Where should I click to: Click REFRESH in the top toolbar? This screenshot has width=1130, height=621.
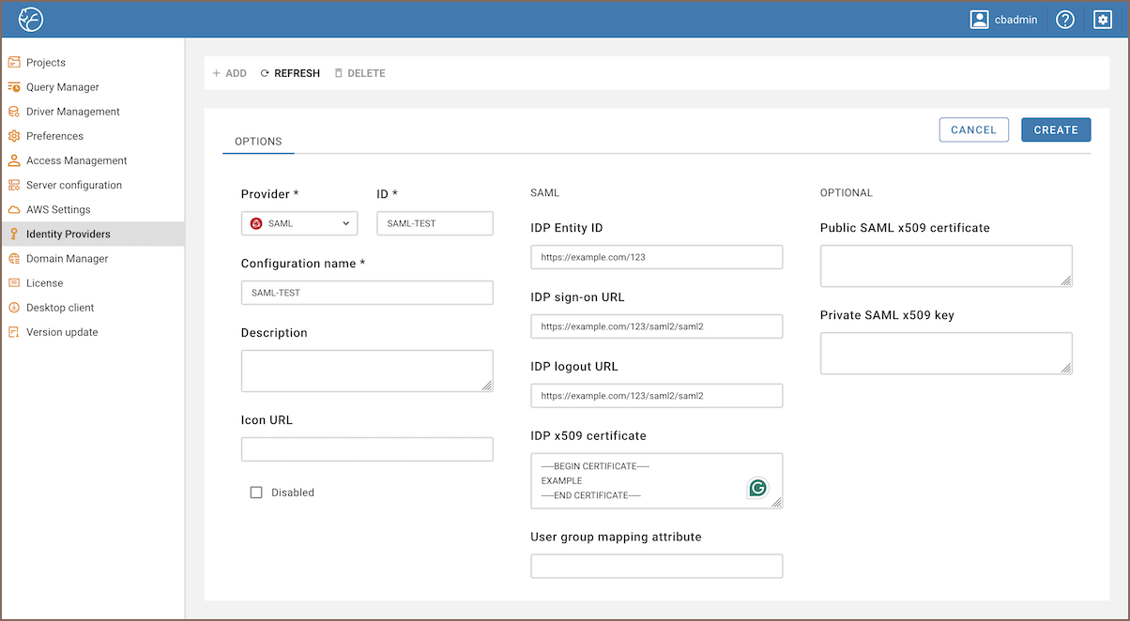point(290,72)
